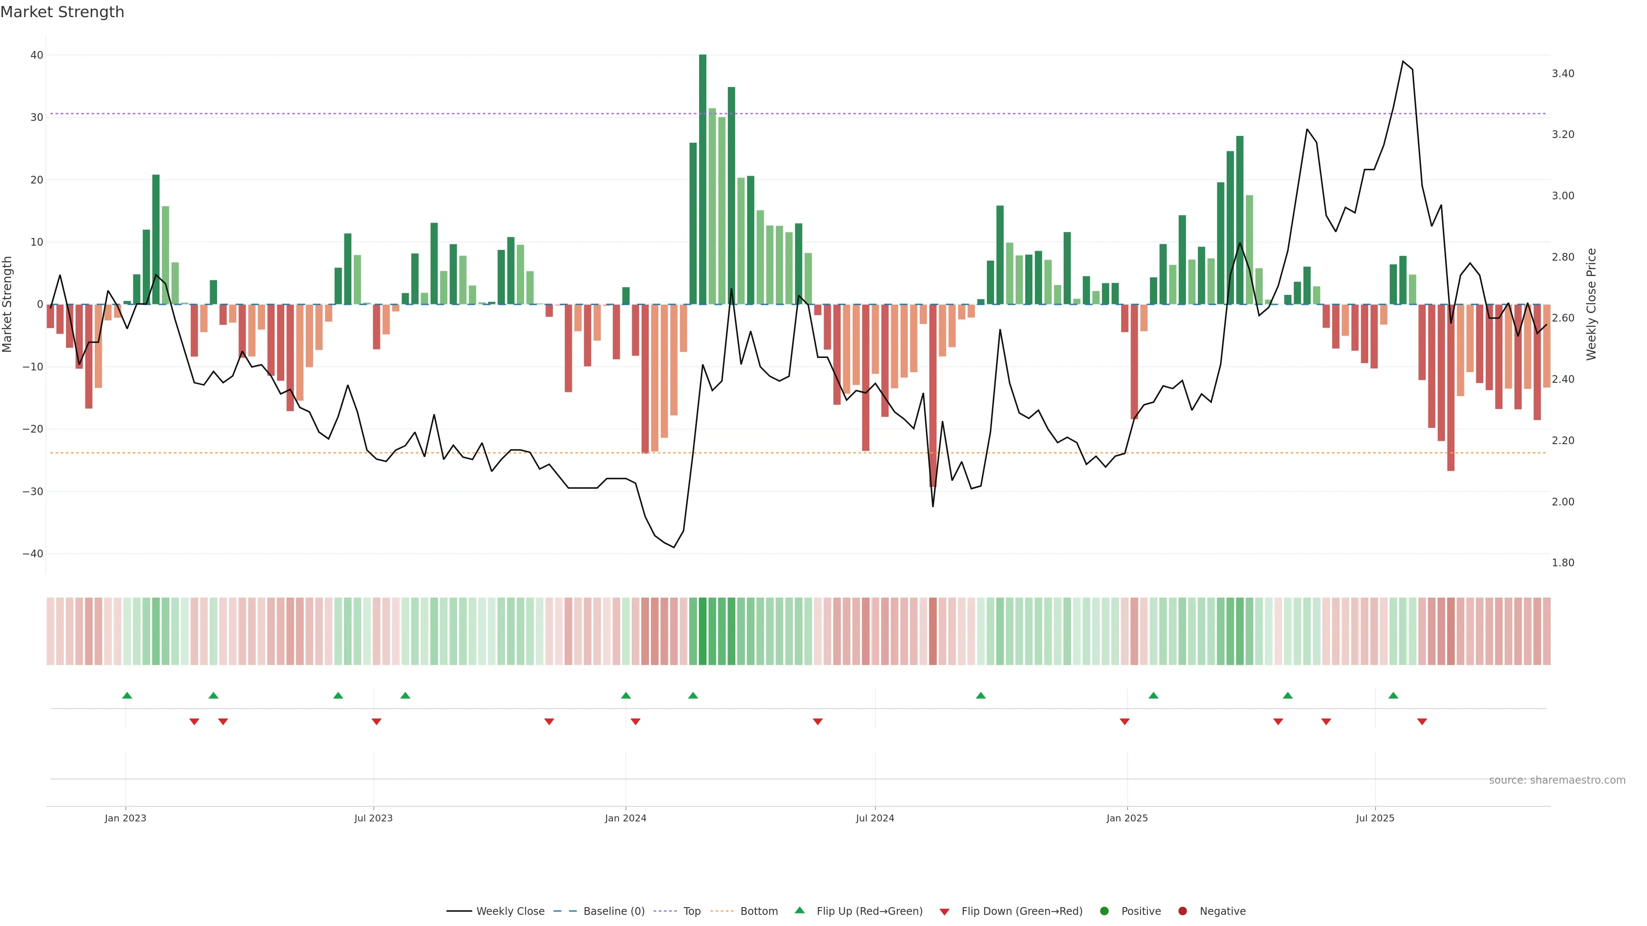Click Flip Up (Red→Green) legend triangle
The width and height of the screenshot is (1647, 926).
[x=799, y=910]
